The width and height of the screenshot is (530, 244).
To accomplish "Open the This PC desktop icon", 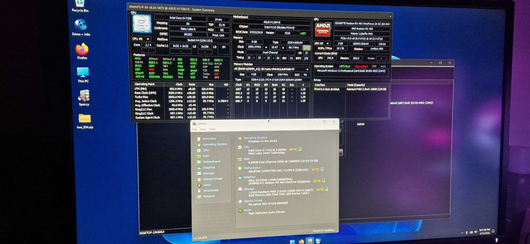I will (83, 75).
